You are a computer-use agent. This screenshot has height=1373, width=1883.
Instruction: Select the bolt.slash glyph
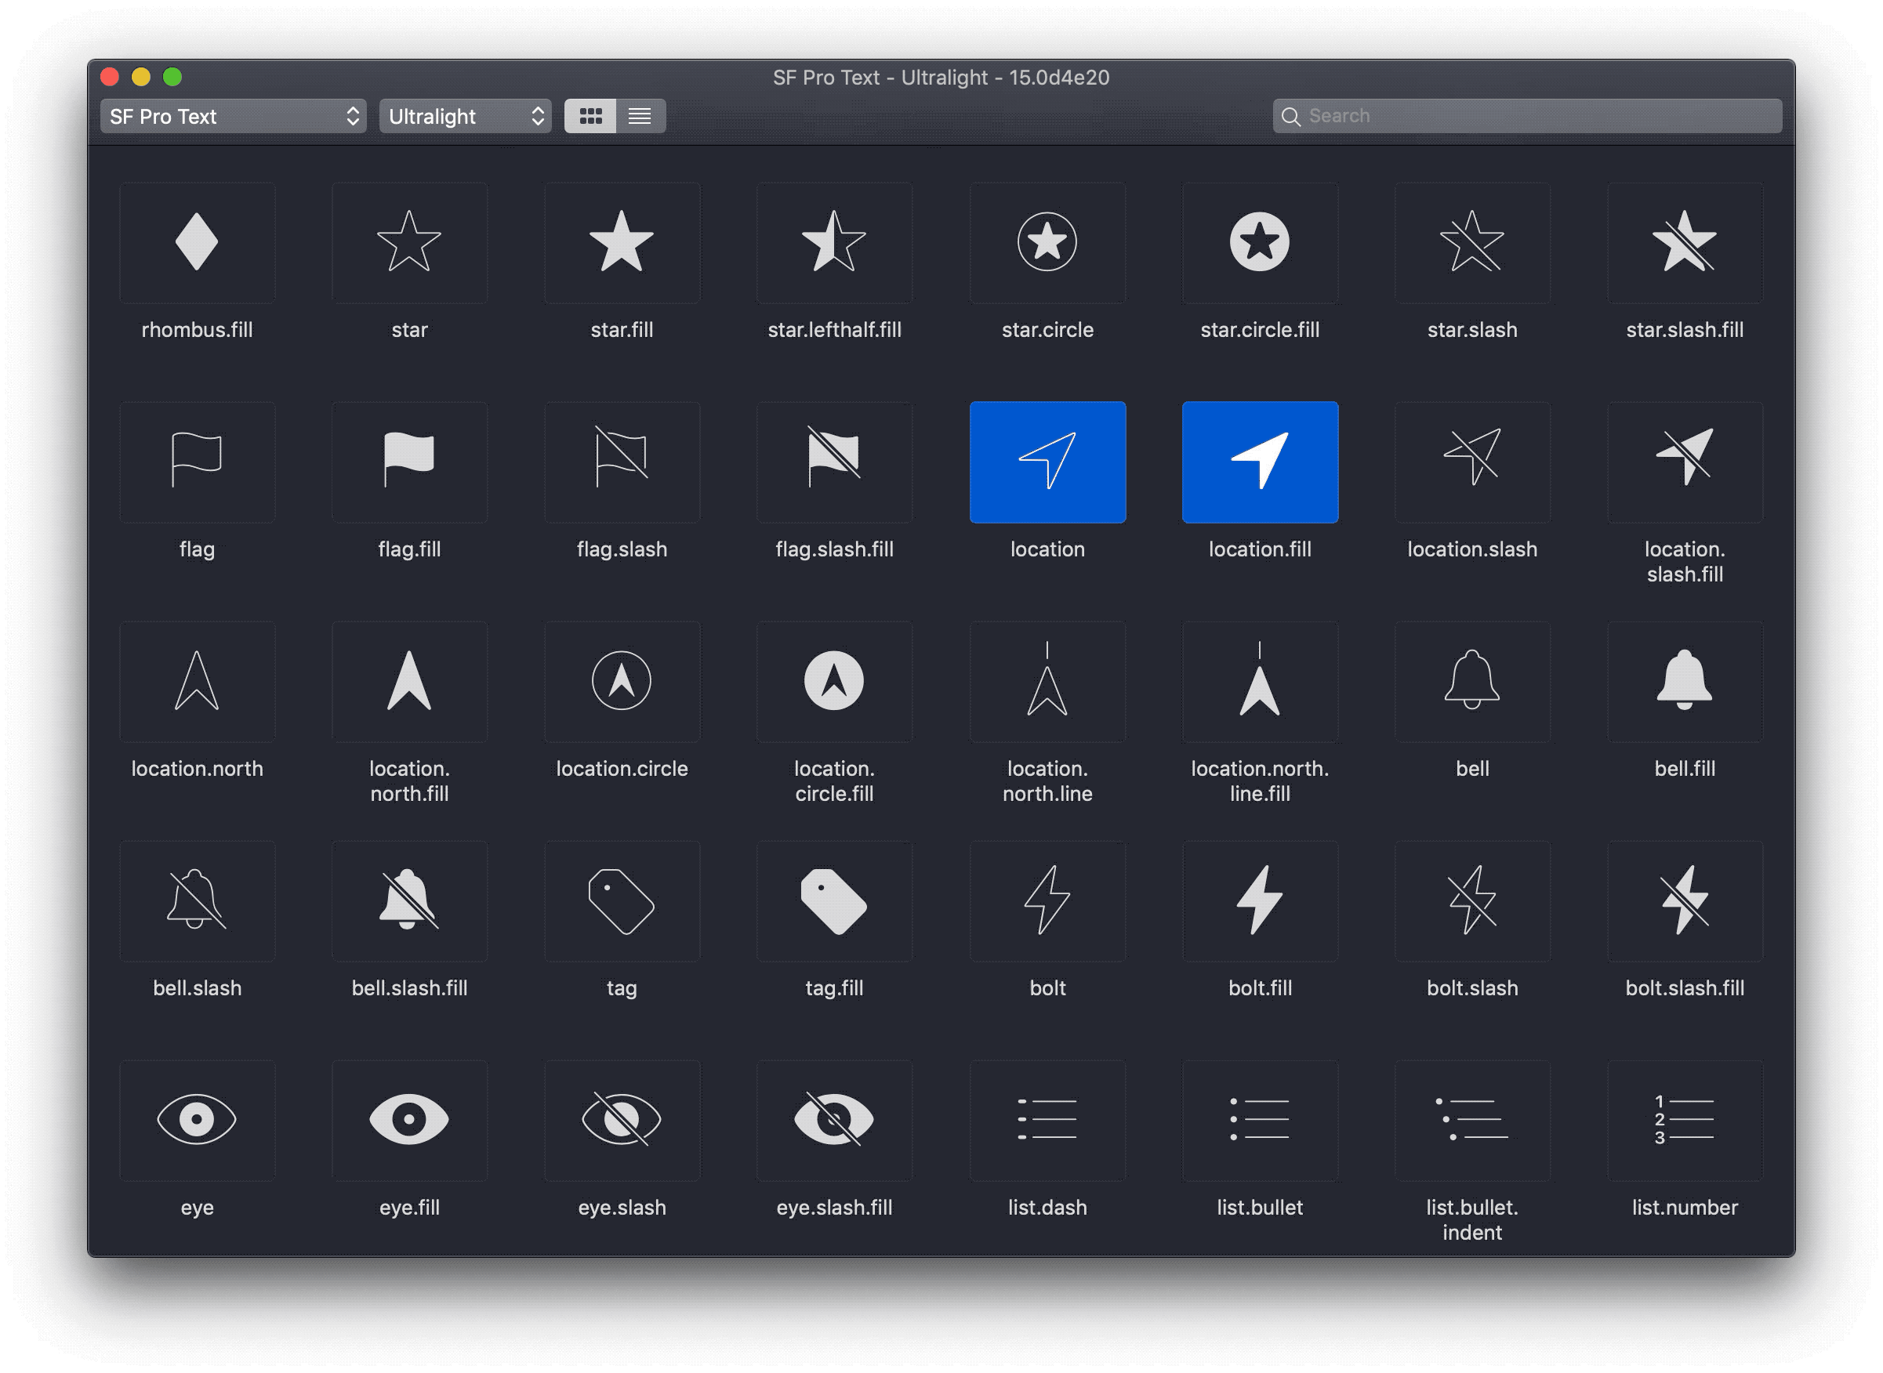tap(1472, 901)
